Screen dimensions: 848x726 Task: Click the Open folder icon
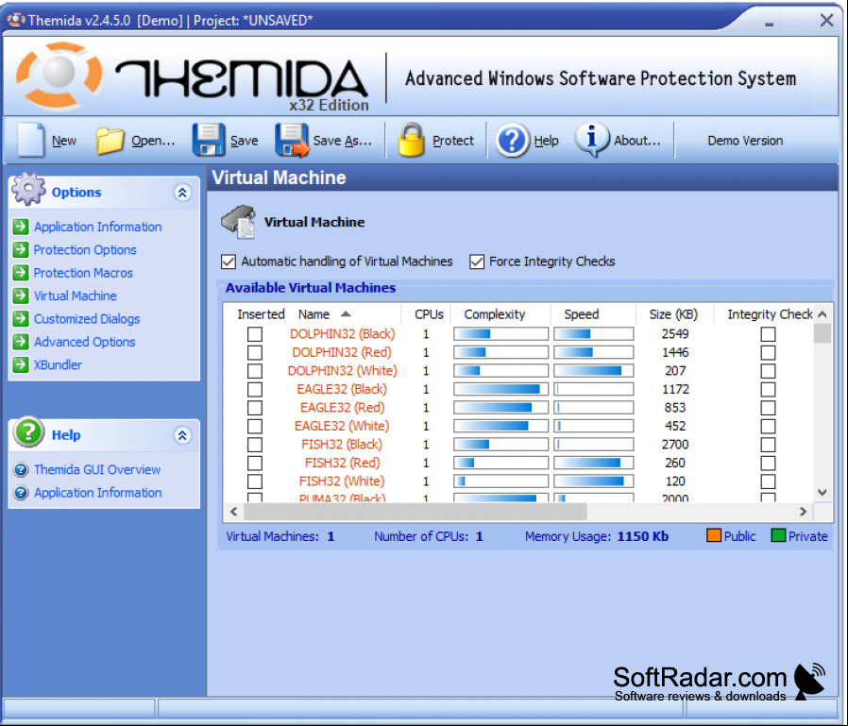110,141
